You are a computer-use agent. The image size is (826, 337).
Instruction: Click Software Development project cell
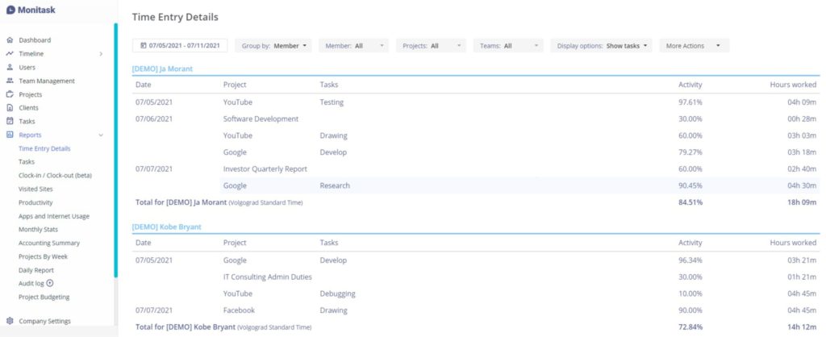click(261, 119)
